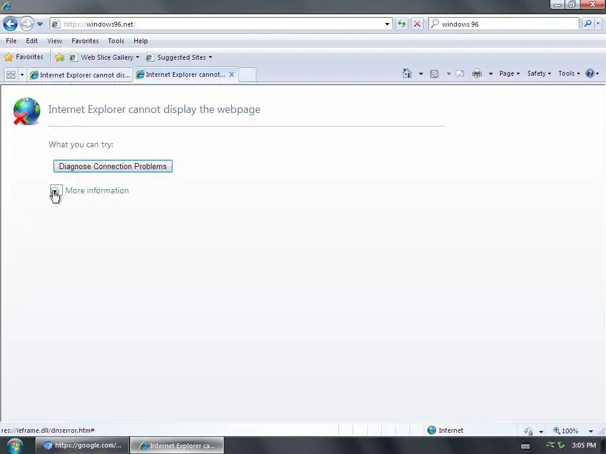Open the command bar Tools menu
Image resolution: width=606 pixels, height=454 pixels.
tap(569, 73)
